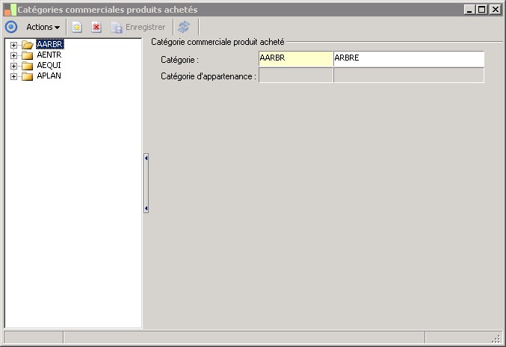The image size is (506, 347).
Task: Select the APLAN category in the tree
Action: 49,76
